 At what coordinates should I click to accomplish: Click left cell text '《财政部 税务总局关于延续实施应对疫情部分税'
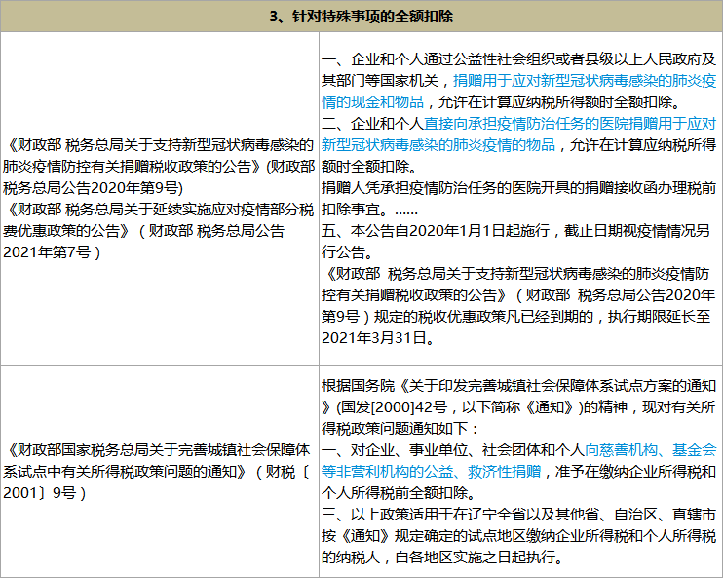click(x=160, y=210)
